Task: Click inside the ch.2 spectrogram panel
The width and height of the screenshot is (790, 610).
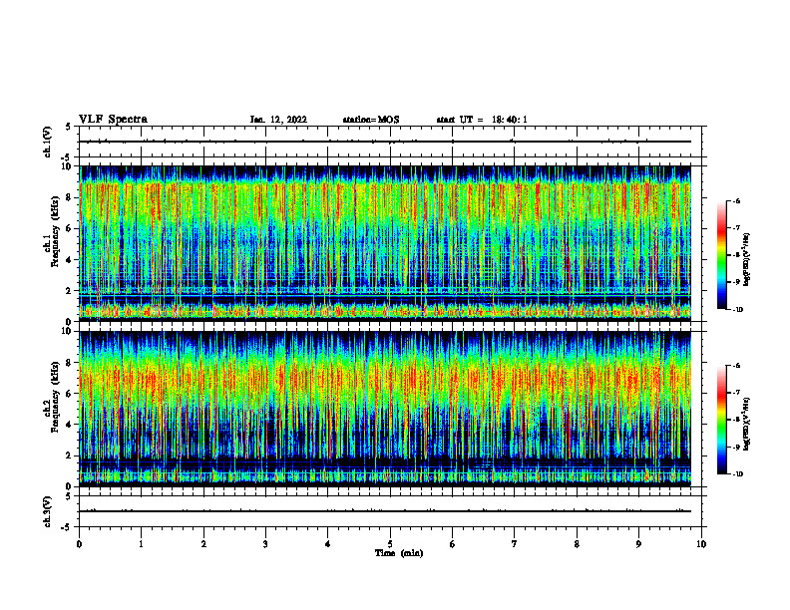Action: (x=385, y=409)
